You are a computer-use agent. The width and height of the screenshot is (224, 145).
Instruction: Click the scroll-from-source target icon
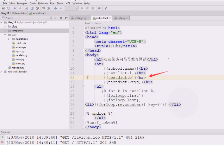pos(51,18)
